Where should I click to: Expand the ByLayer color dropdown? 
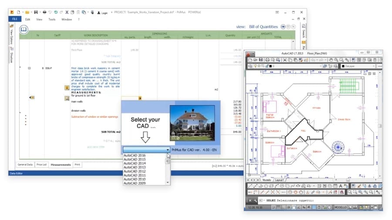(x=358, y=66)
